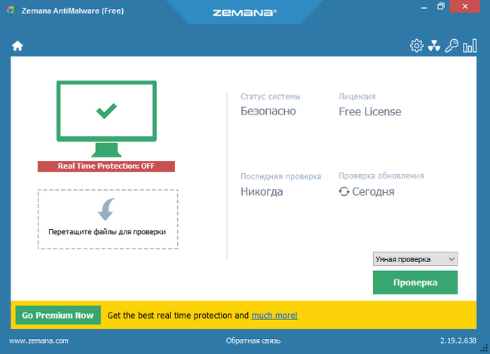The height and width of the screenshot is (354, 490).
Task: Open the www.zemana.com link
Action: [38, 341]
